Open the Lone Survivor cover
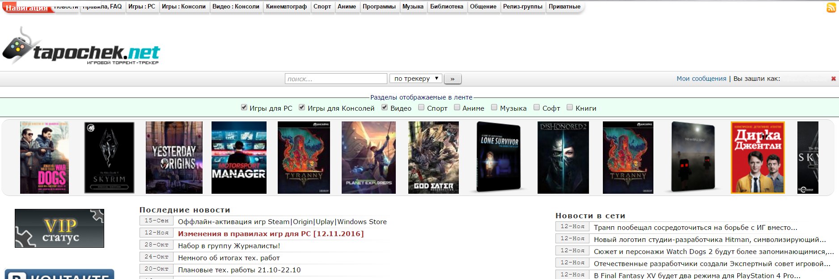839x279 pixels. click(498, 158)
